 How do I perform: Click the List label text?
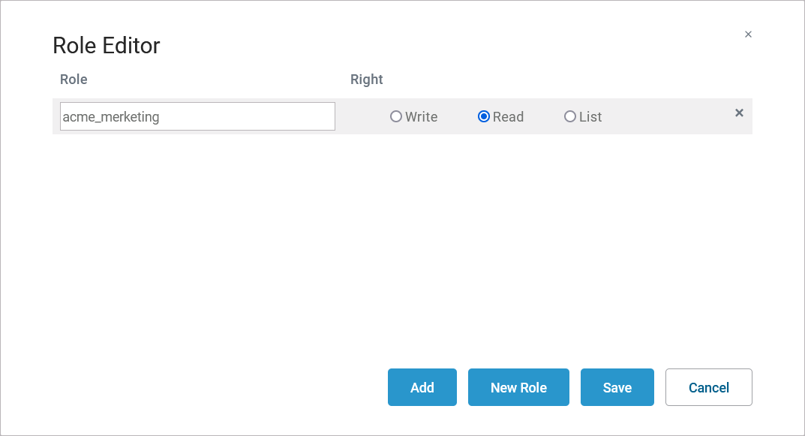click(x=591, y=117)
